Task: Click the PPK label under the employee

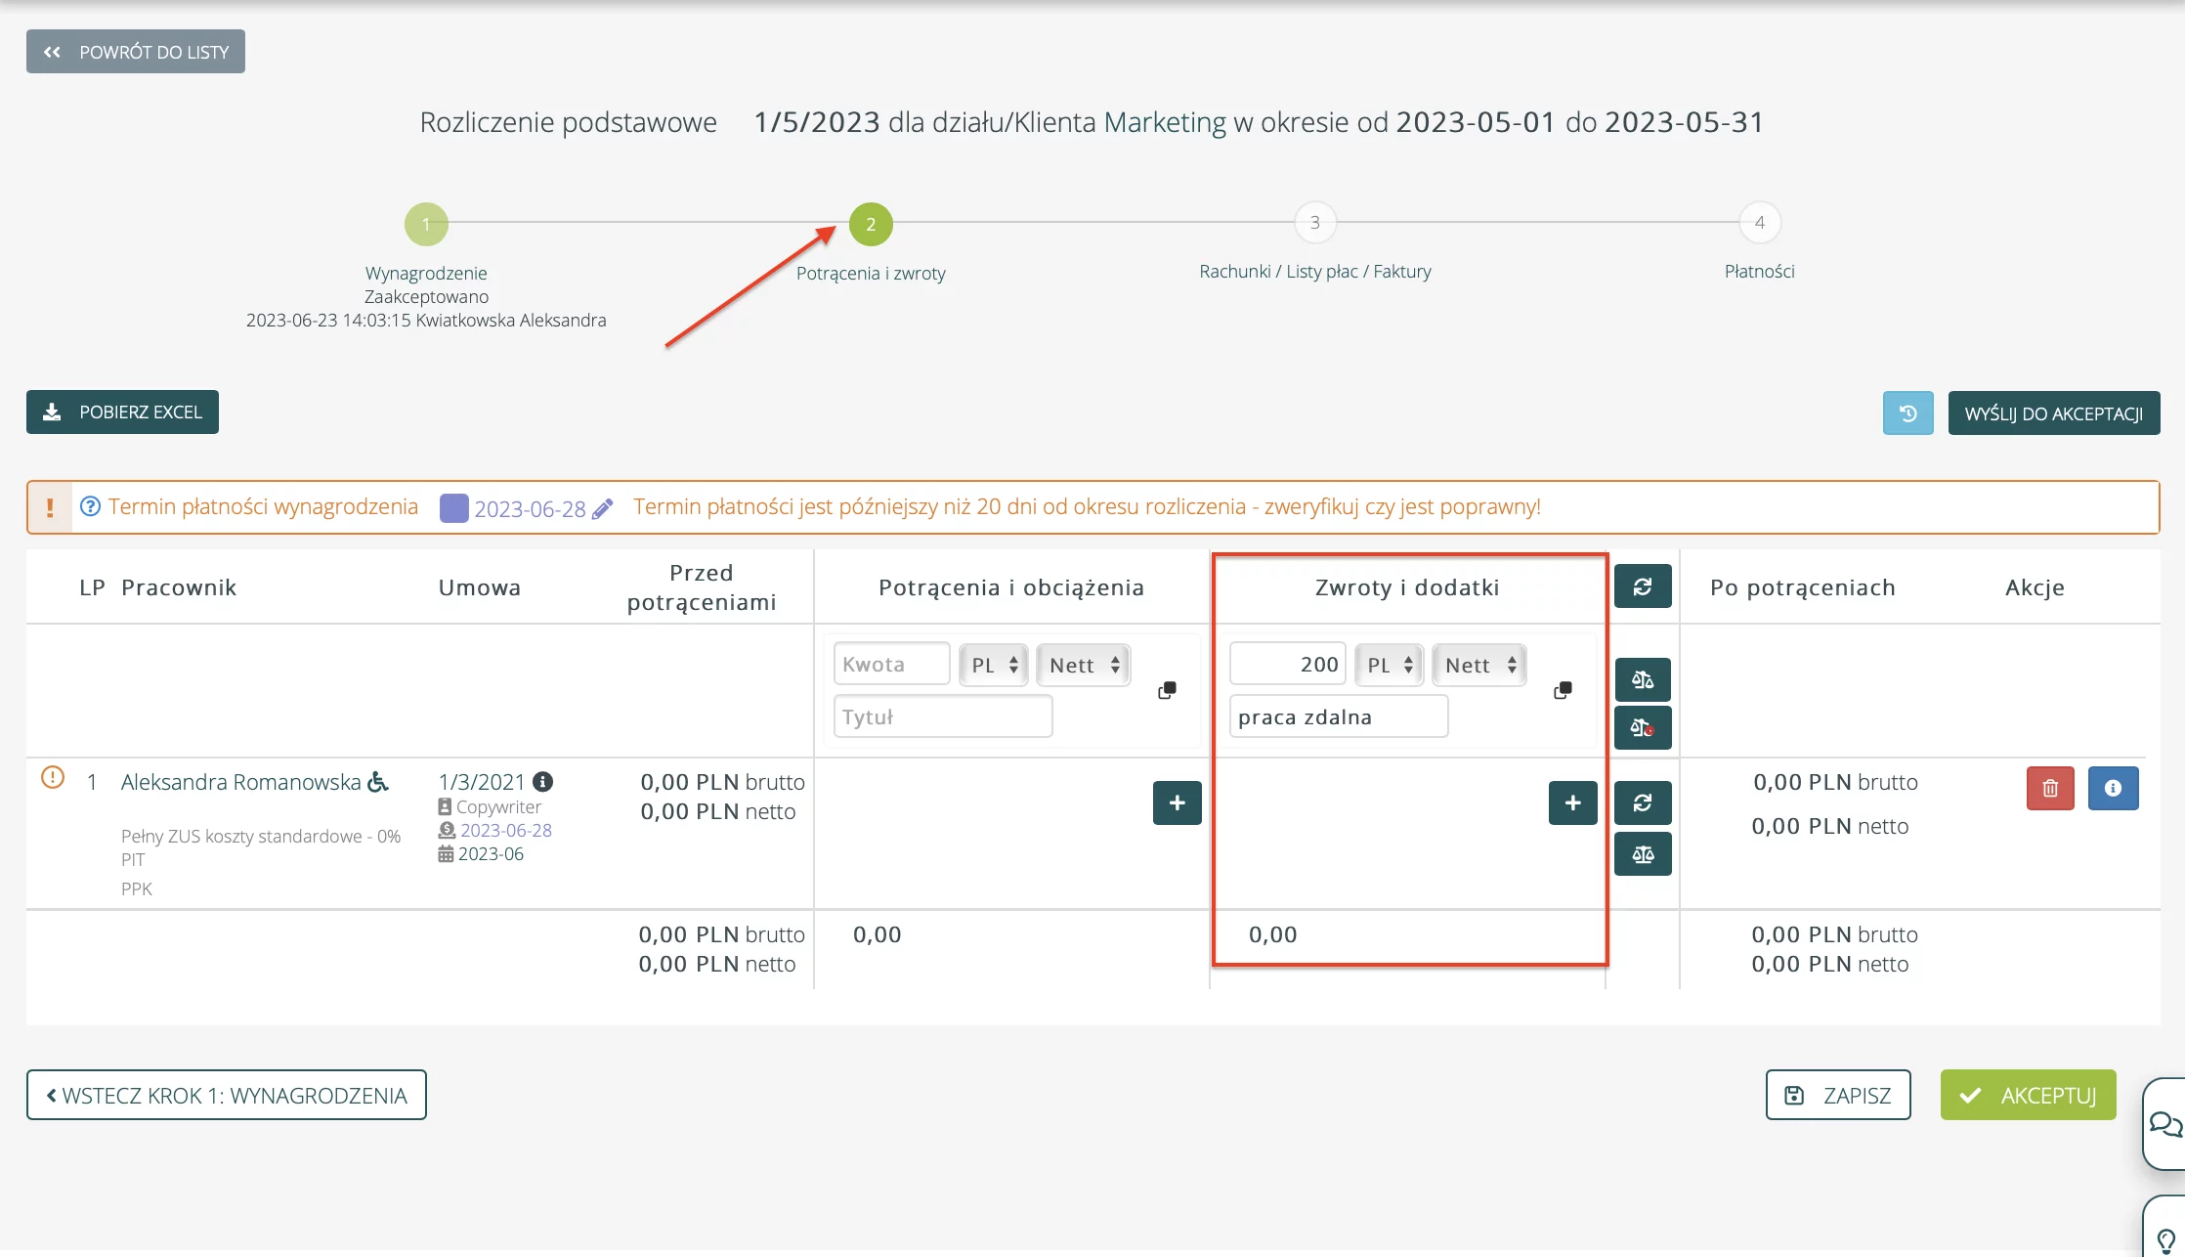Action: tap(137, 889)
